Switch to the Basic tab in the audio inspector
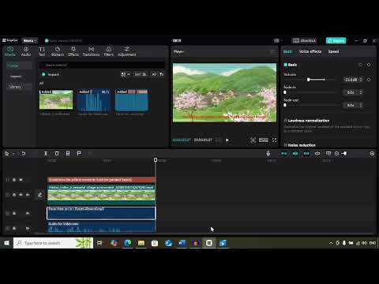Viewport: 379px width, 284px height. (287, 51)
